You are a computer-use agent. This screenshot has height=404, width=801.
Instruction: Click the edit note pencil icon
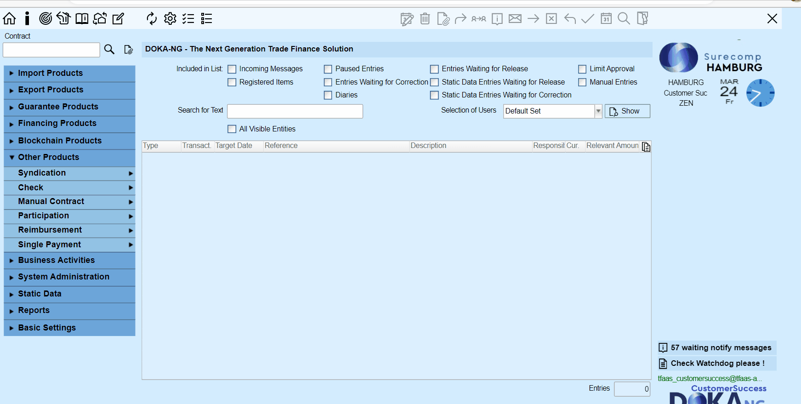tap(118, 18)
